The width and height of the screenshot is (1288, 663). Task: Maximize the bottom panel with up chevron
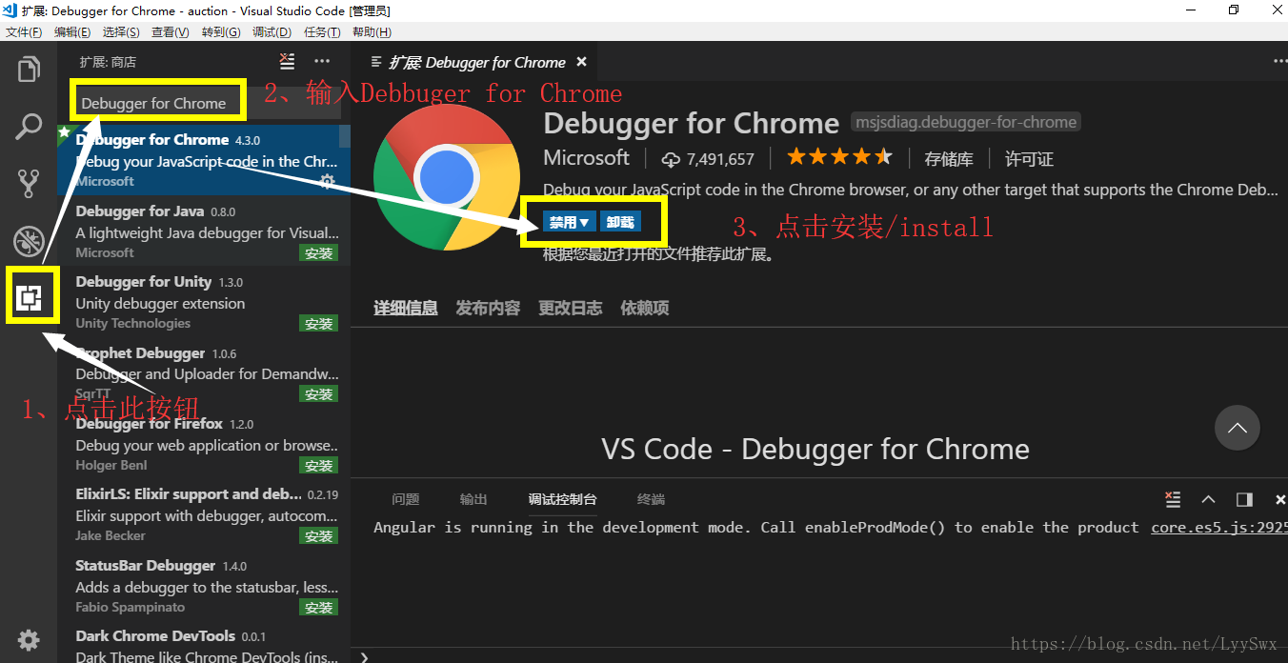tap(1208, 499)
